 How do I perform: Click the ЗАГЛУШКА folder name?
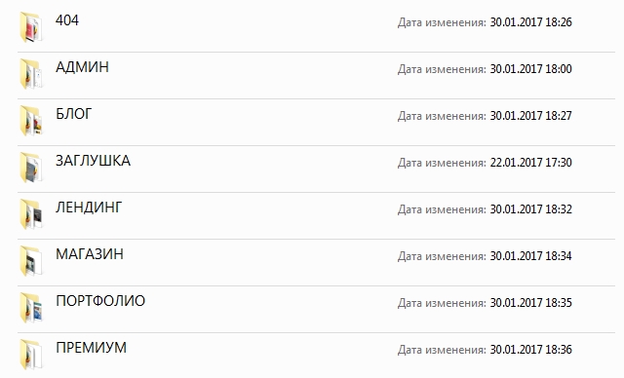point(93,161)
